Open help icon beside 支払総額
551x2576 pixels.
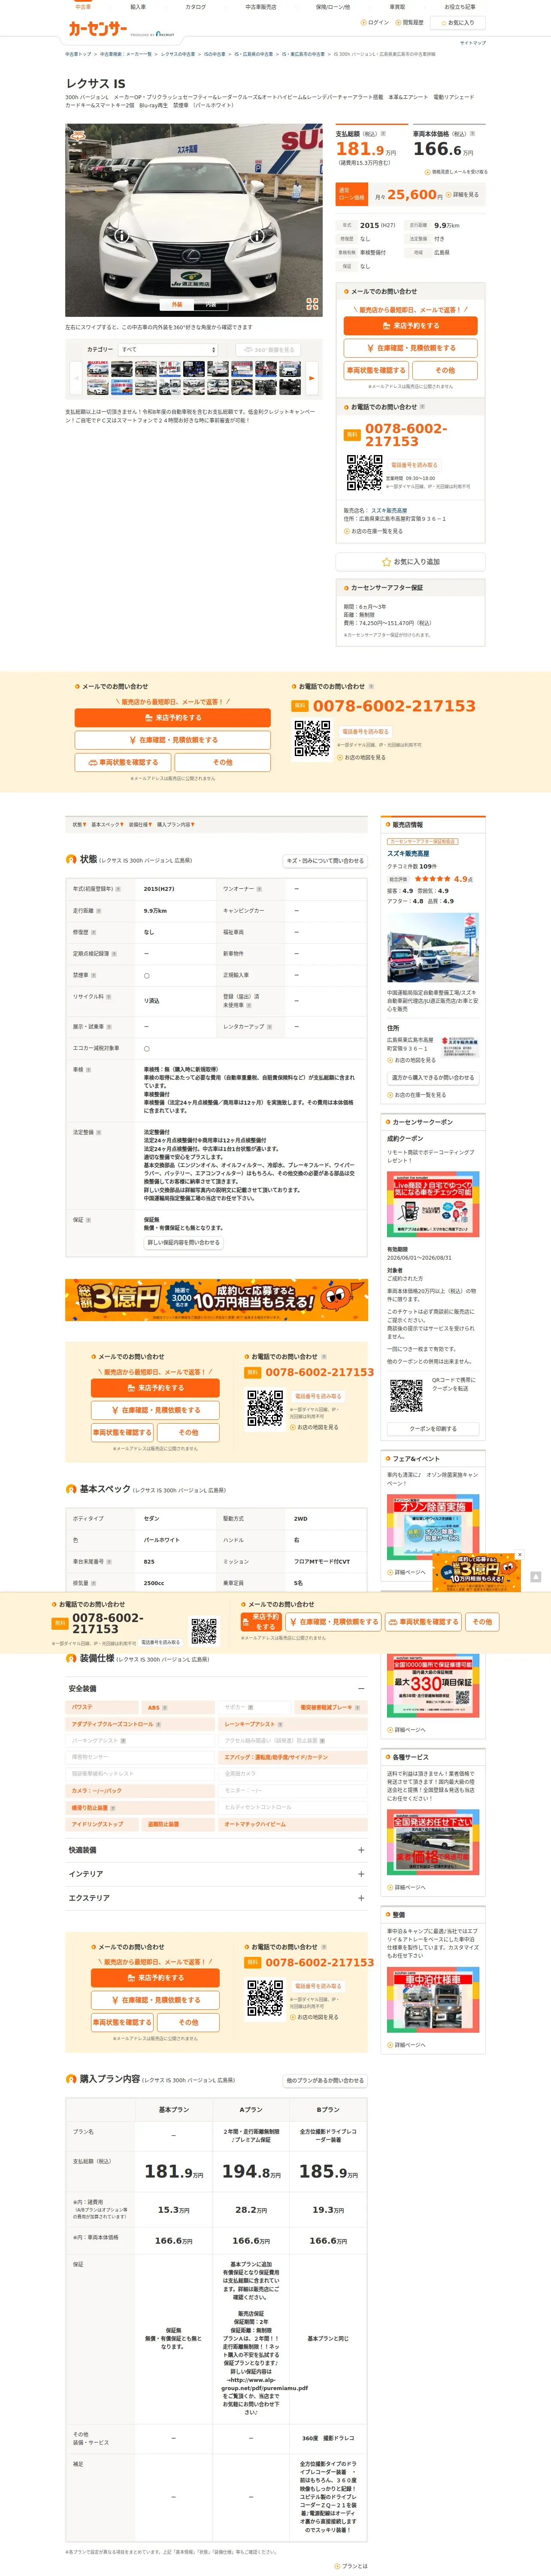[383, 133]
